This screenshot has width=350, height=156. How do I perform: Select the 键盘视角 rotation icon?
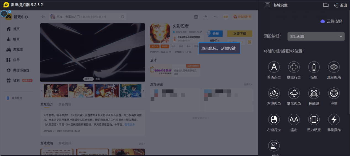pos(294,93)
